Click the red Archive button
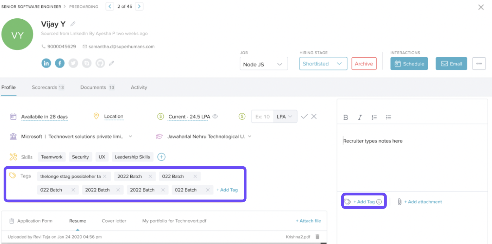This screenshot has width=492, height=244. (x=364, y=64)
